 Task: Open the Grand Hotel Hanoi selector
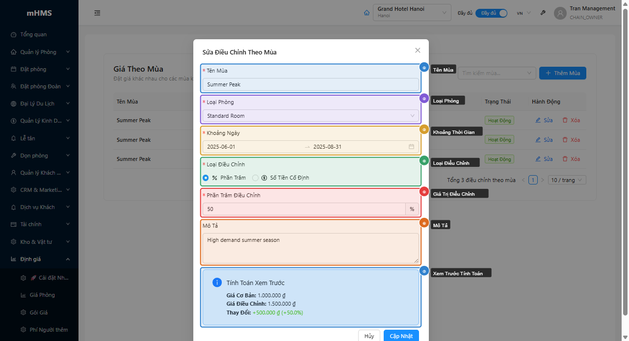coord(412,13)
